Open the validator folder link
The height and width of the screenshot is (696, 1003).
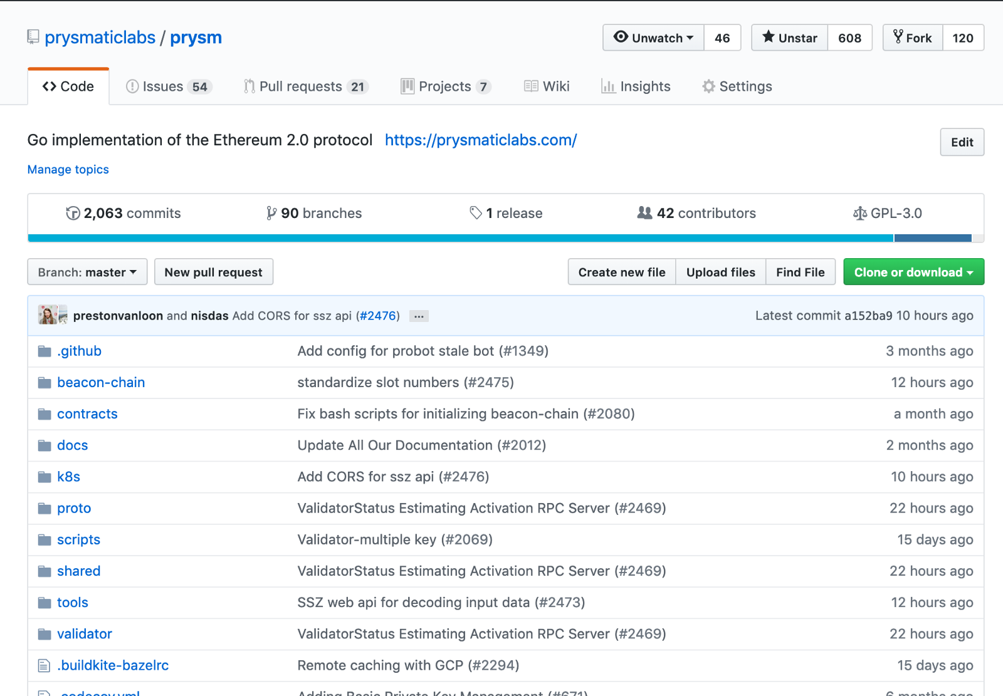85,634
